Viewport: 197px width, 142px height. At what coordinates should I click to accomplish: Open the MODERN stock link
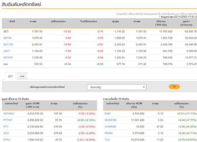(x=111, y=120)
